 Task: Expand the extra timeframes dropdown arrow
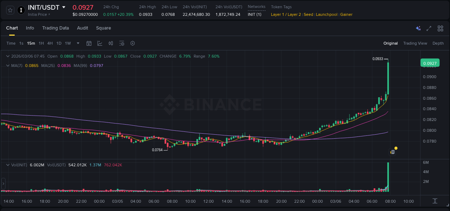78,43
